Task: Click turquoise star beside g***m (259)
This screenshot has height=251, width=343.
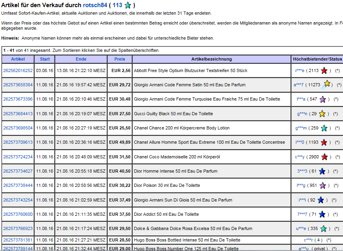Action: (324, 128)
